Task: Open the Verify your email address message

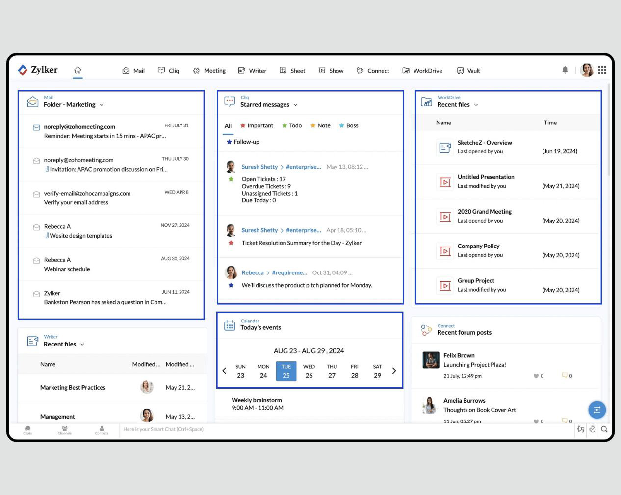Action: click(111, 198)
